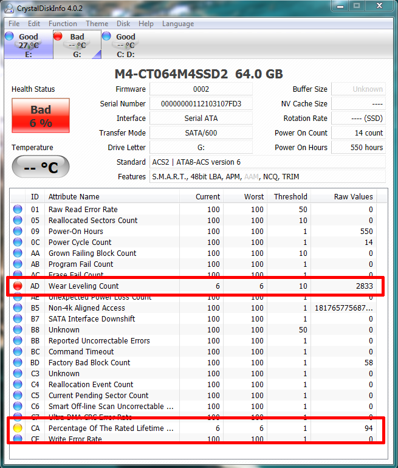Click the blue status orb for drive C: D:
Viewport: 398px width, 468px height.
pyautogui.click(x=106, y=36)
